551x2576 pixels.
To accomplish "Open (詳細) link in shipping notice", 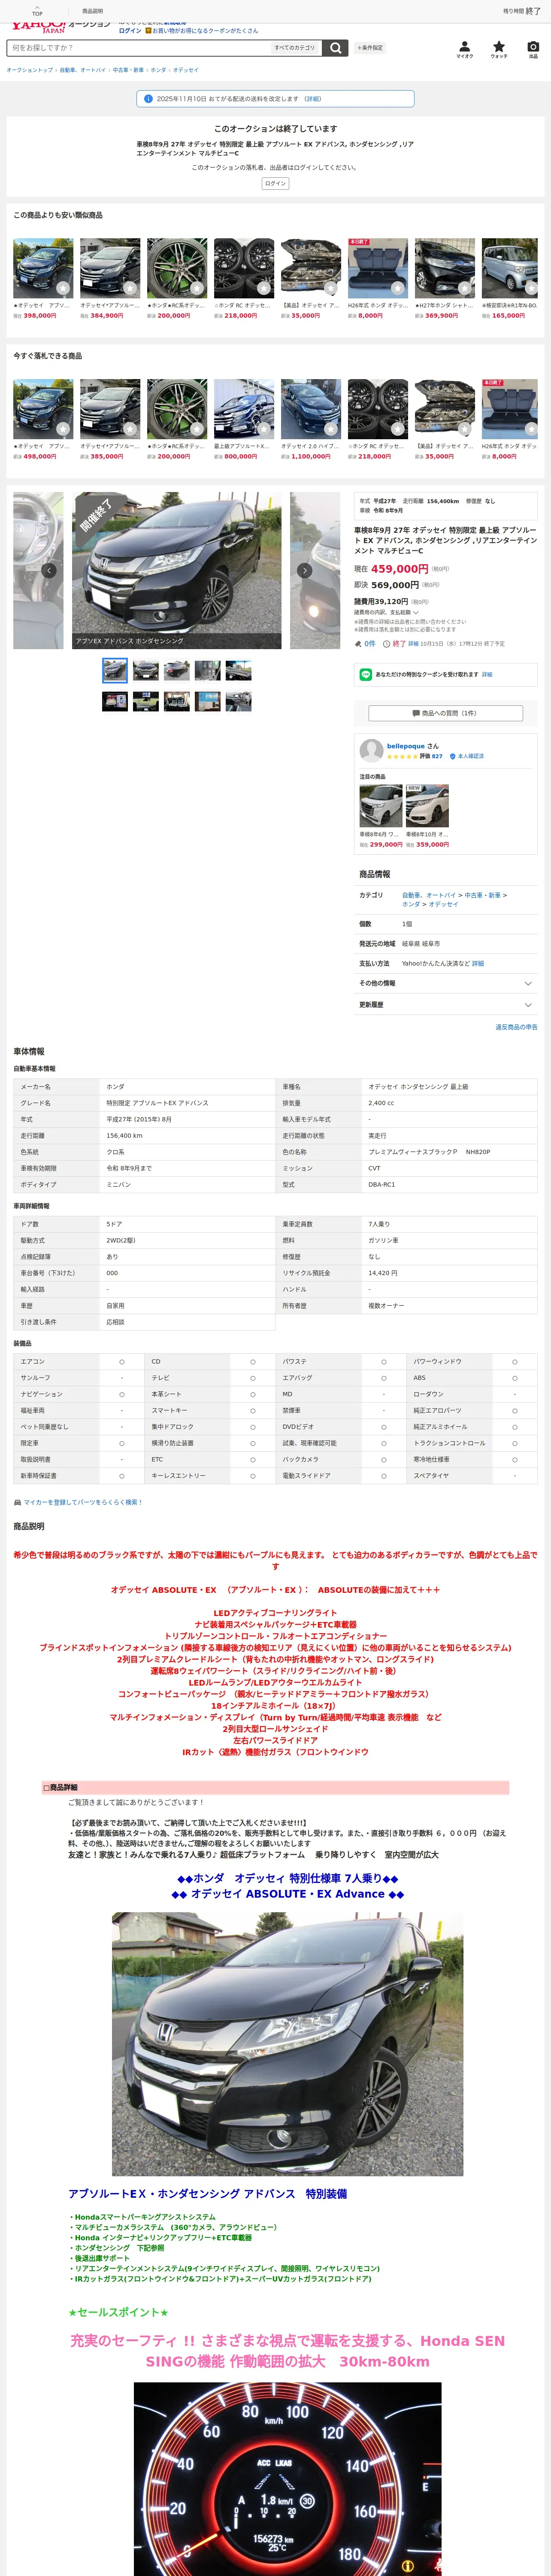I will click(x=313, y=99).
